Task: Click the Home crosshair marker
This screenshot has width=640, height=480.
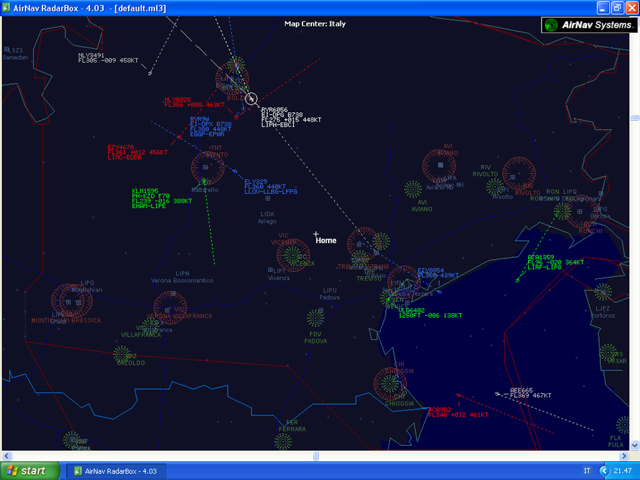Action: (x=315, y=234)
